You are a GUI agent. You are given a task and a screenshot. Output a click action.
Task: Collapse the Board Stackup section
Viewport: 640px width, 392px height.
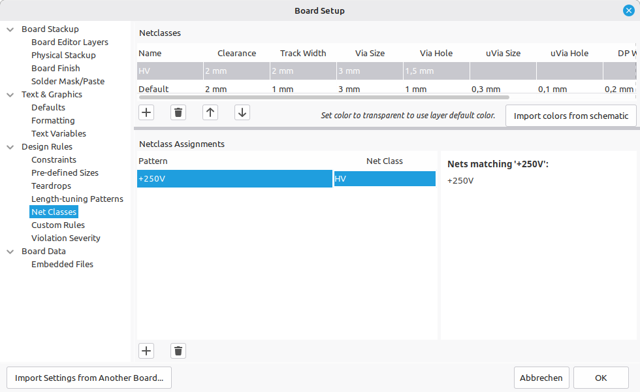tap(10, 29)
